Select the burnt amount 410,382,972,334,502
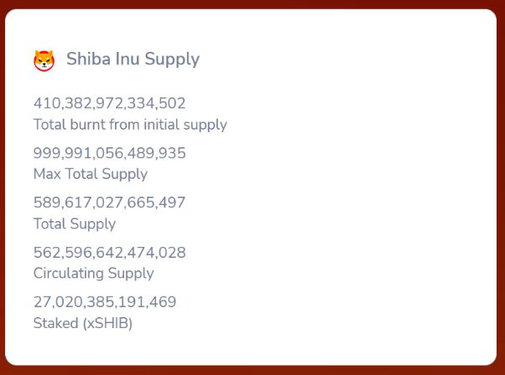This screenshot has width=505, height=375. pos(109,104)
